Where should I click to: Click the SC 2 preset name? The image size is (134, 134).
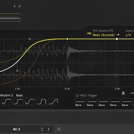click(x=16, y=129)
